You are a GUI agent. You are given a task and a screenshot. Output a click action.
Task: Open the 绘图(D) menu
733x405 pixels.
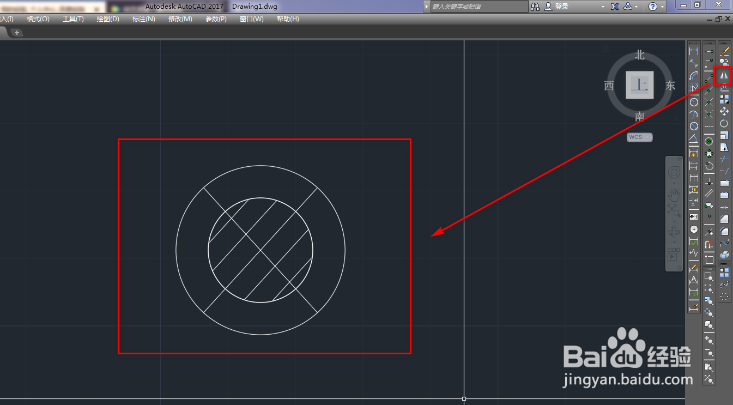[108, 19]
